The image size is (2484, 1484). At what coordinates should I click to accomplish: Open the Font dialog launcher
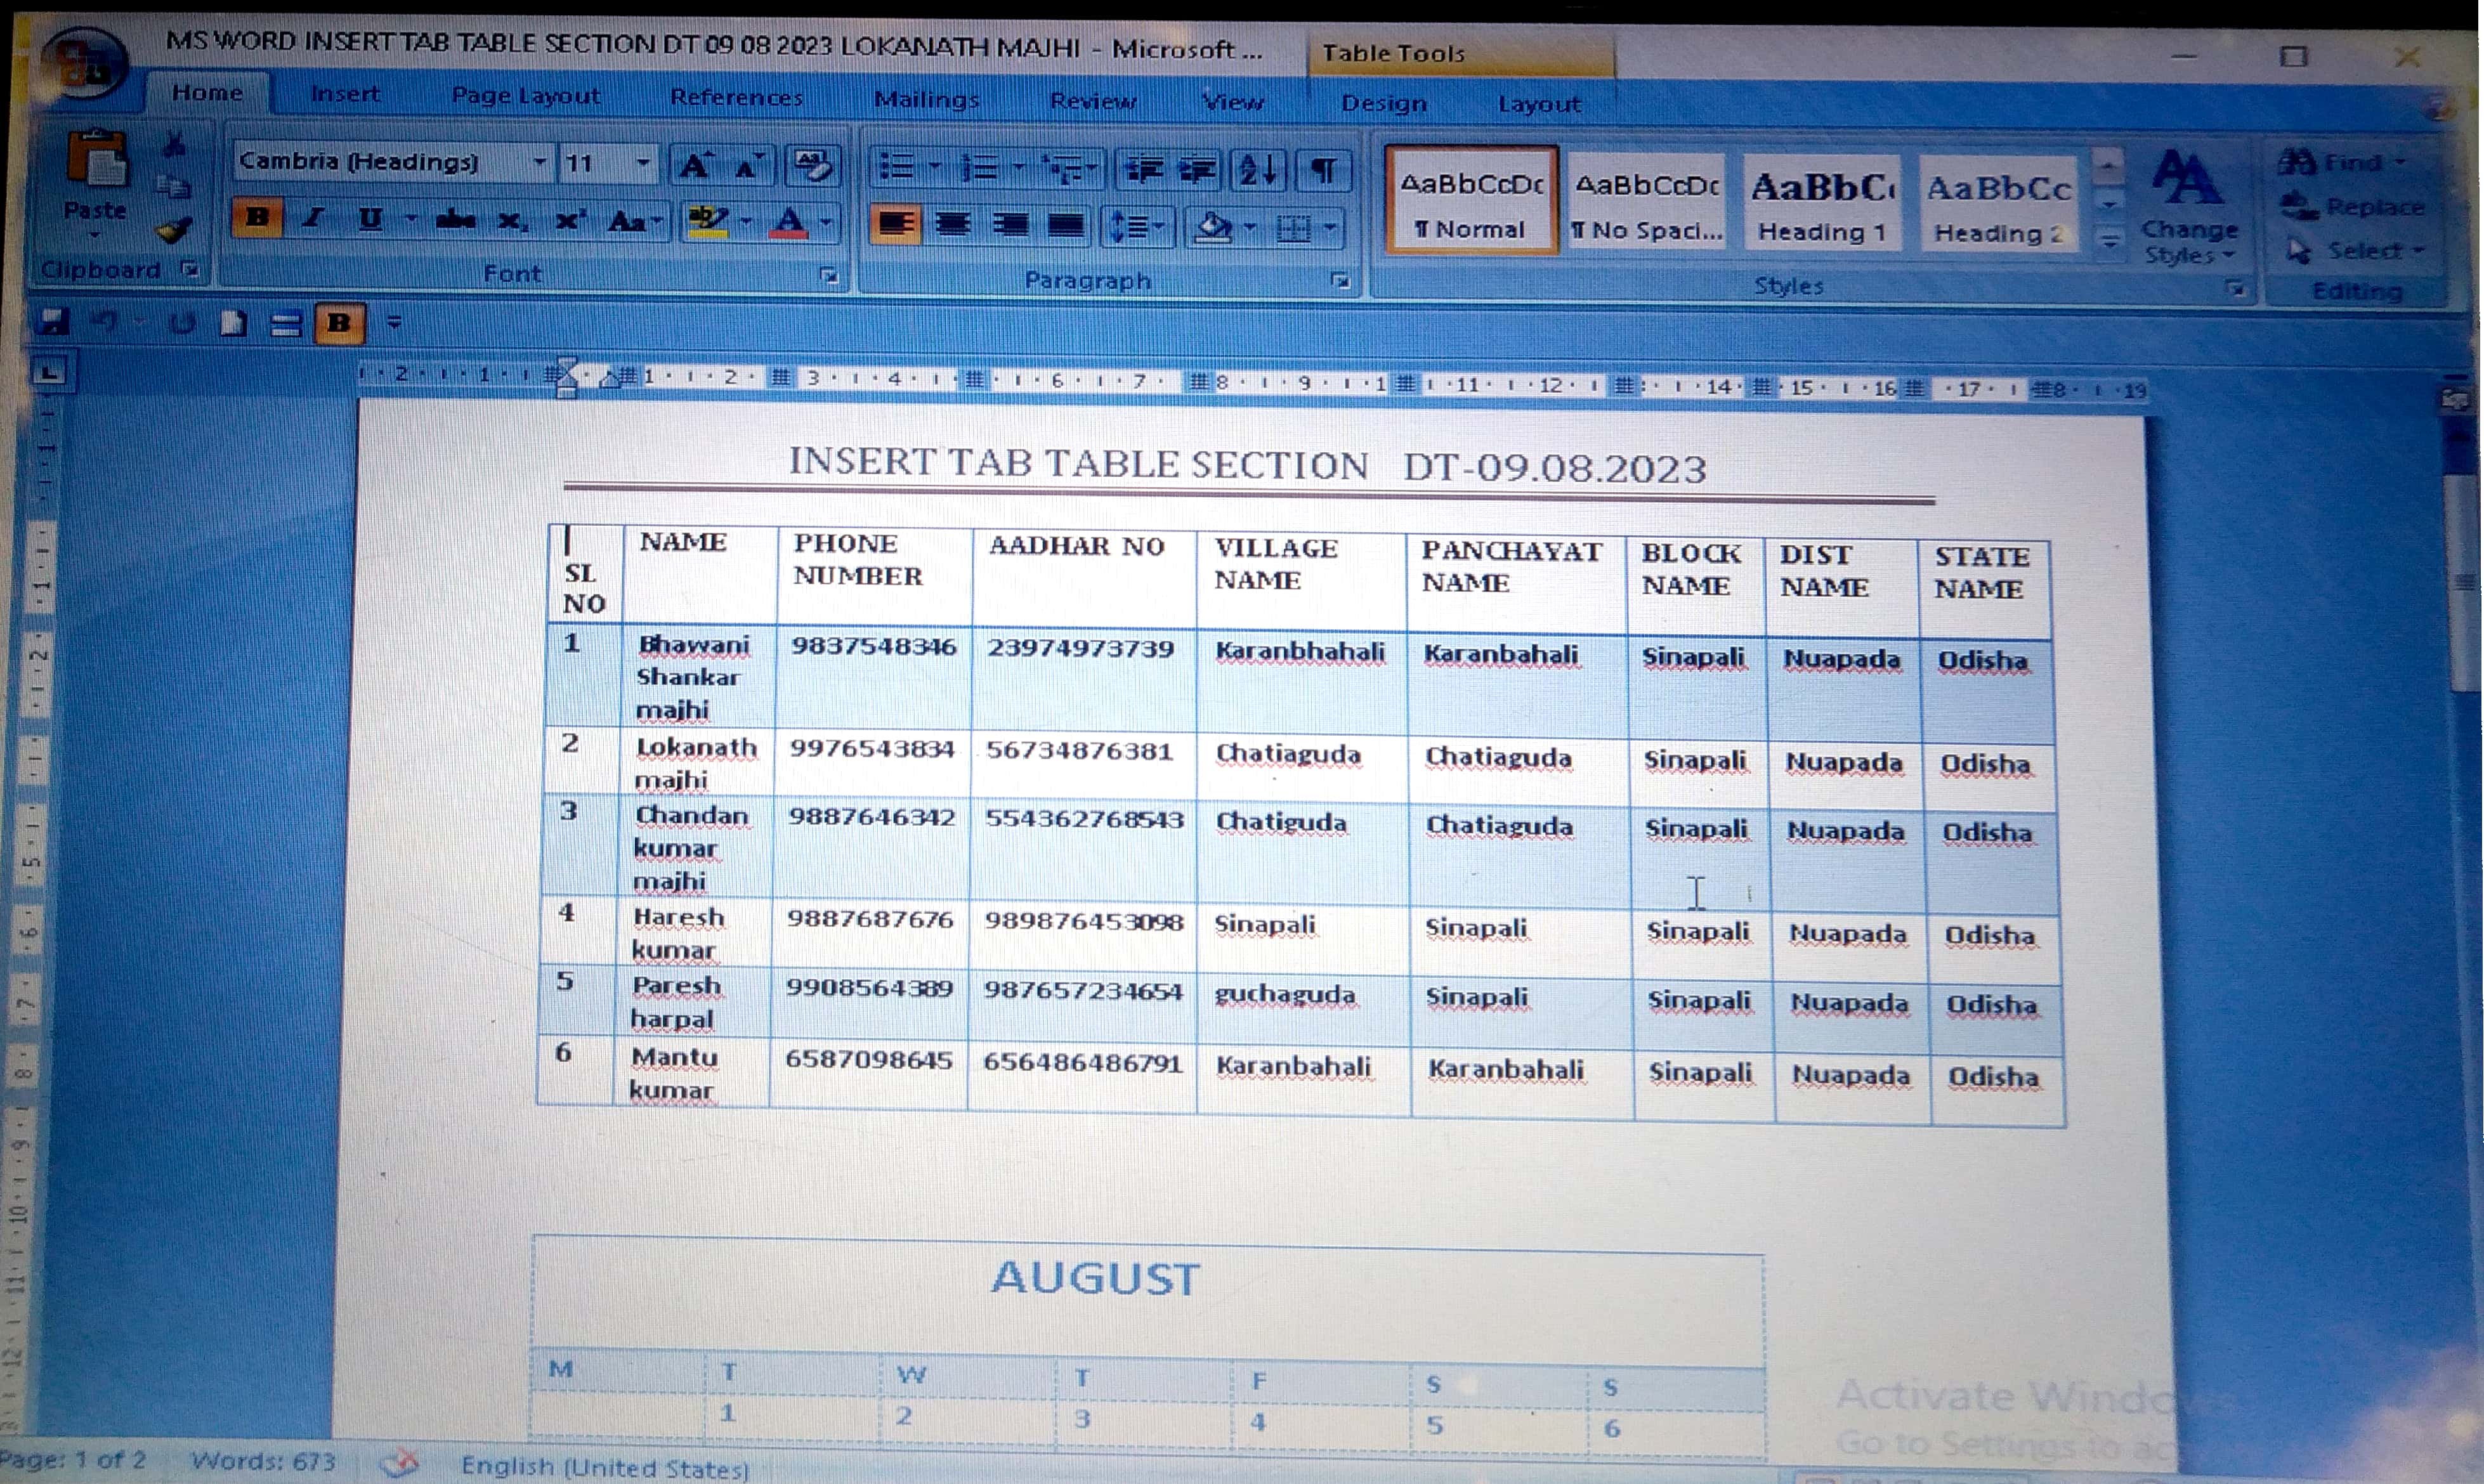[x=828, y=275]
